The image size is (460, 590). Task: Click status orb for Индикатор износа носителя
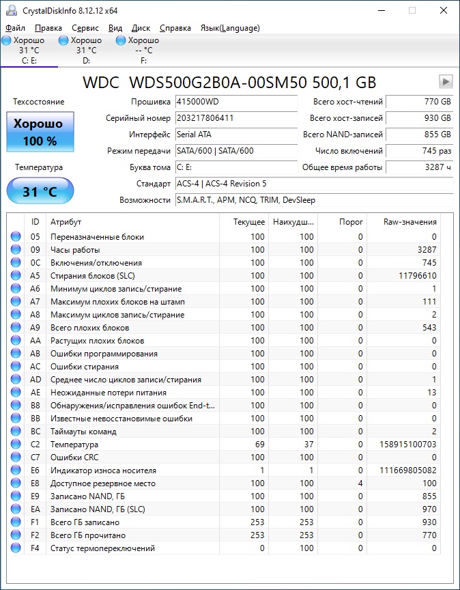coord(16,470)
